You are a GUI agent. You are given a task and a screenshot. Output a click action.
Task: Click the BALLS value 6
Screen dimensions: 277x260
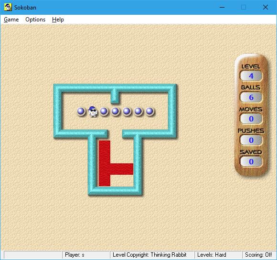click(x=251, y=98)
